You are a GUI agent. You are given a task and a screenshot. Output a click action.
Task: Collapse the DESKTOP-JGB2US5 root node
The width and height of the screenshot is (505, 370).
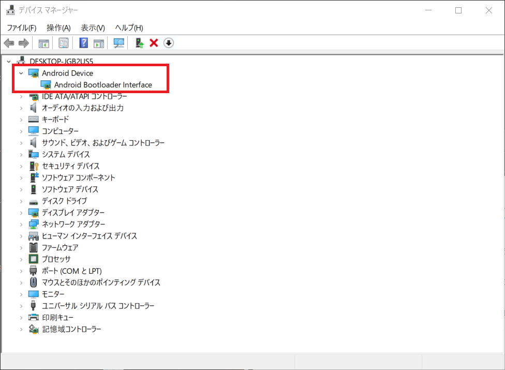pyautogui.click(x=9, y=61)
